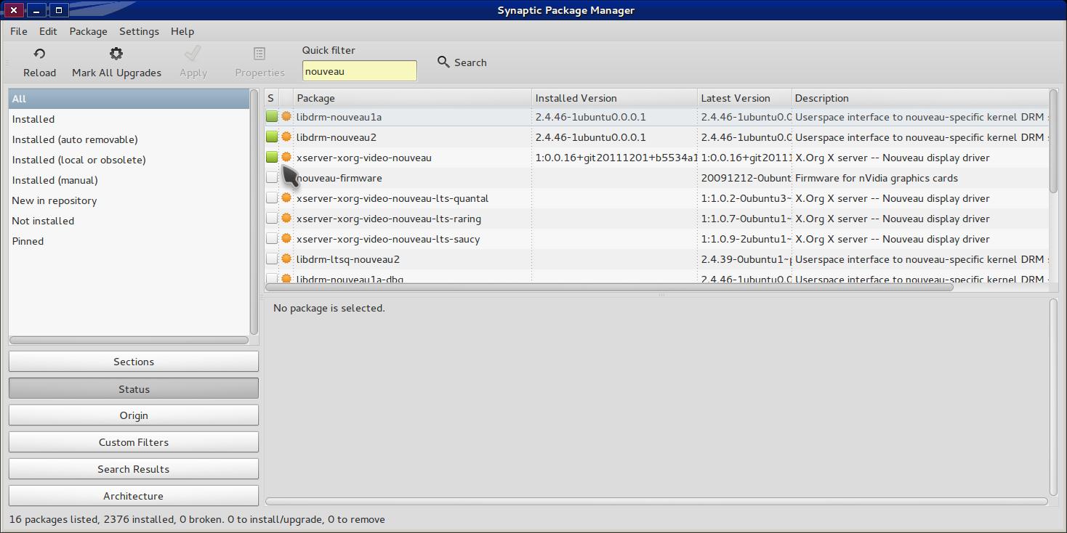The width and height of the screenshot is (1067, 533).
Task: Sort the list by the Package column header
Action: [x=412, y=98]
